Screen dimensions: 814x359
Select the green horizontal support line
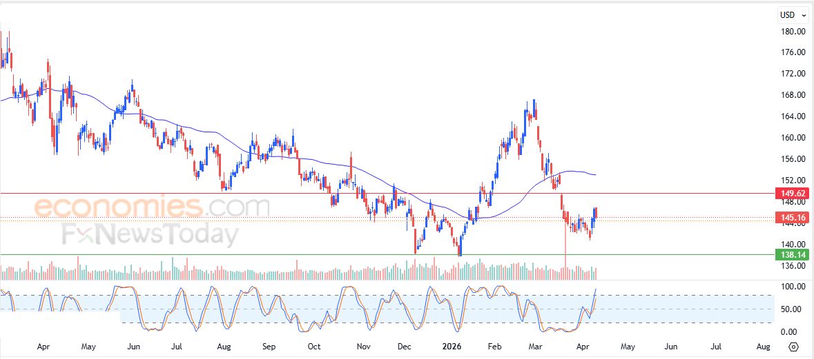(387, 254)
